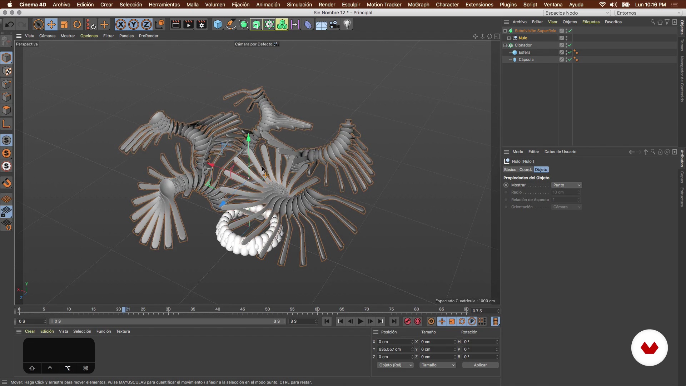
Task: Open Render to Picture Viewer
Action: pos(188,25)
